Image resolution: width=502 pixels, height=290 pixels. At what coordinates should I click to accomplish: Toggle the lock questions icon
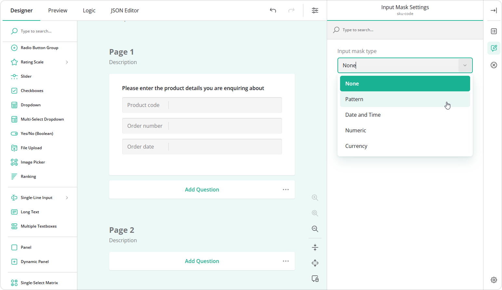(315, 279)
